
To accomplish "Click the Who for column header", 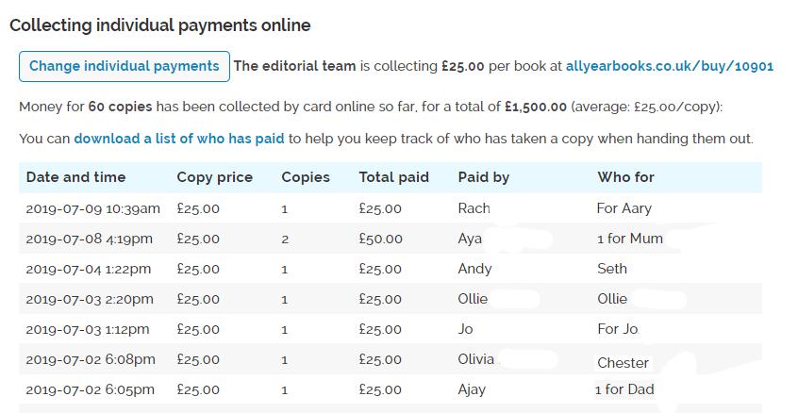I will point(625,177).
